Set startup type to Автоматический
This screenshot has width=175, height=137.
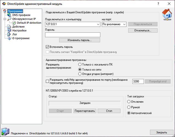129,113
